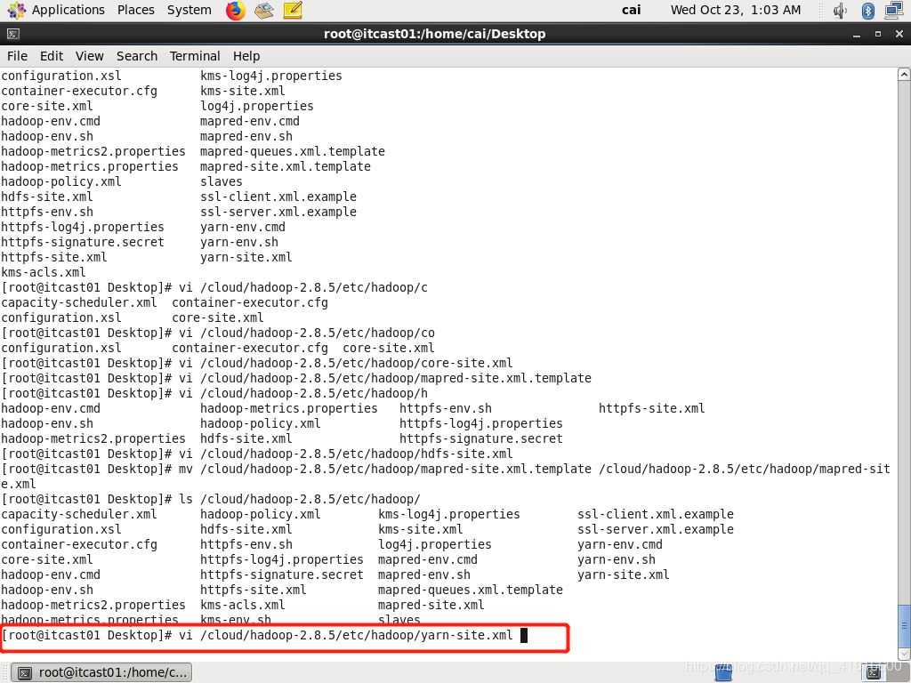Screen dimensions: 911x683
Task: Open the Applications menu
Action: coord(57,10)
